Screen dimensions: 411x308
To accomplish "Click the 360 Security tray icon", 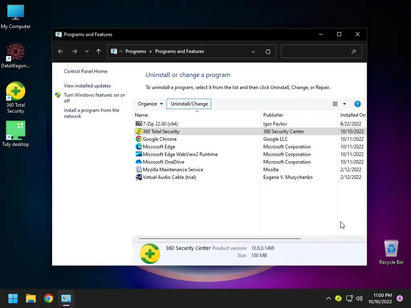I will click(x=338, y=298).
